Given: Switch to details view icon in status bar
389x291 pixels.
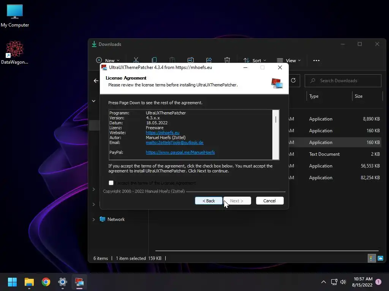Looking at the screenshot, I should [372, 258].
